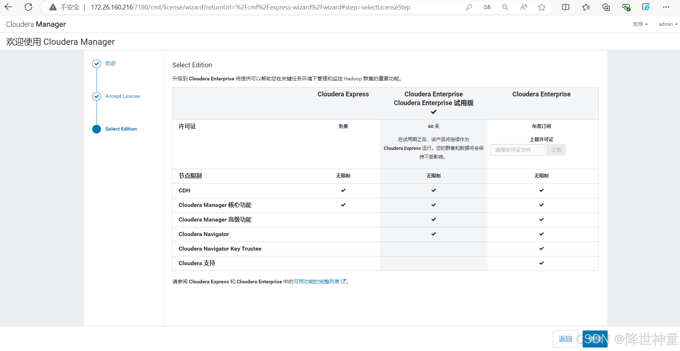The image size is (680, 351).
Task: Click the 选择许可证文件 file input
Action: coord(517,150)
